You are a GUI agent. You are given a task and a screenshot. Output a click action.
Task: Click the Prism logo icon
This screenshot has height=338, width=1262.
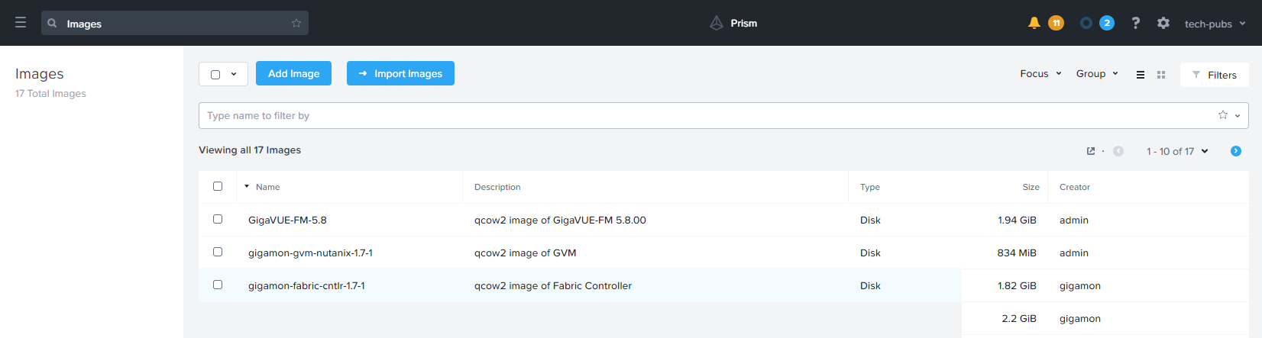[717, 23]
